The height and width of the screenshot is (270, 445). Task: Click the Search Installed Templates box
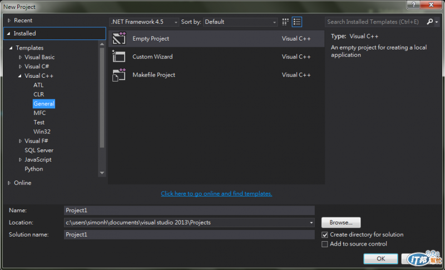[x=375, y=22]
